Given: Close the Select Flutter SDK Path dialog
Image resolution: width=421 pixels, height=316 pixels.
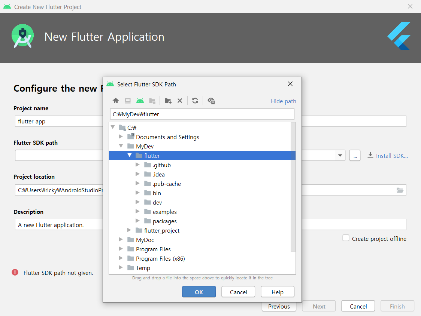Looking at the screenshot, I should pos(290,84).
